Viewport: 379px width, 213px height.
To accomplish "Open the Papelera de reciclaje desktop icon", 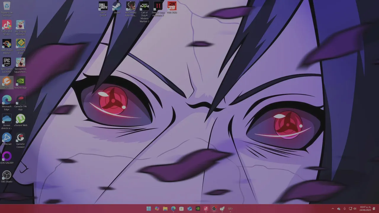I will pos(7,9).
